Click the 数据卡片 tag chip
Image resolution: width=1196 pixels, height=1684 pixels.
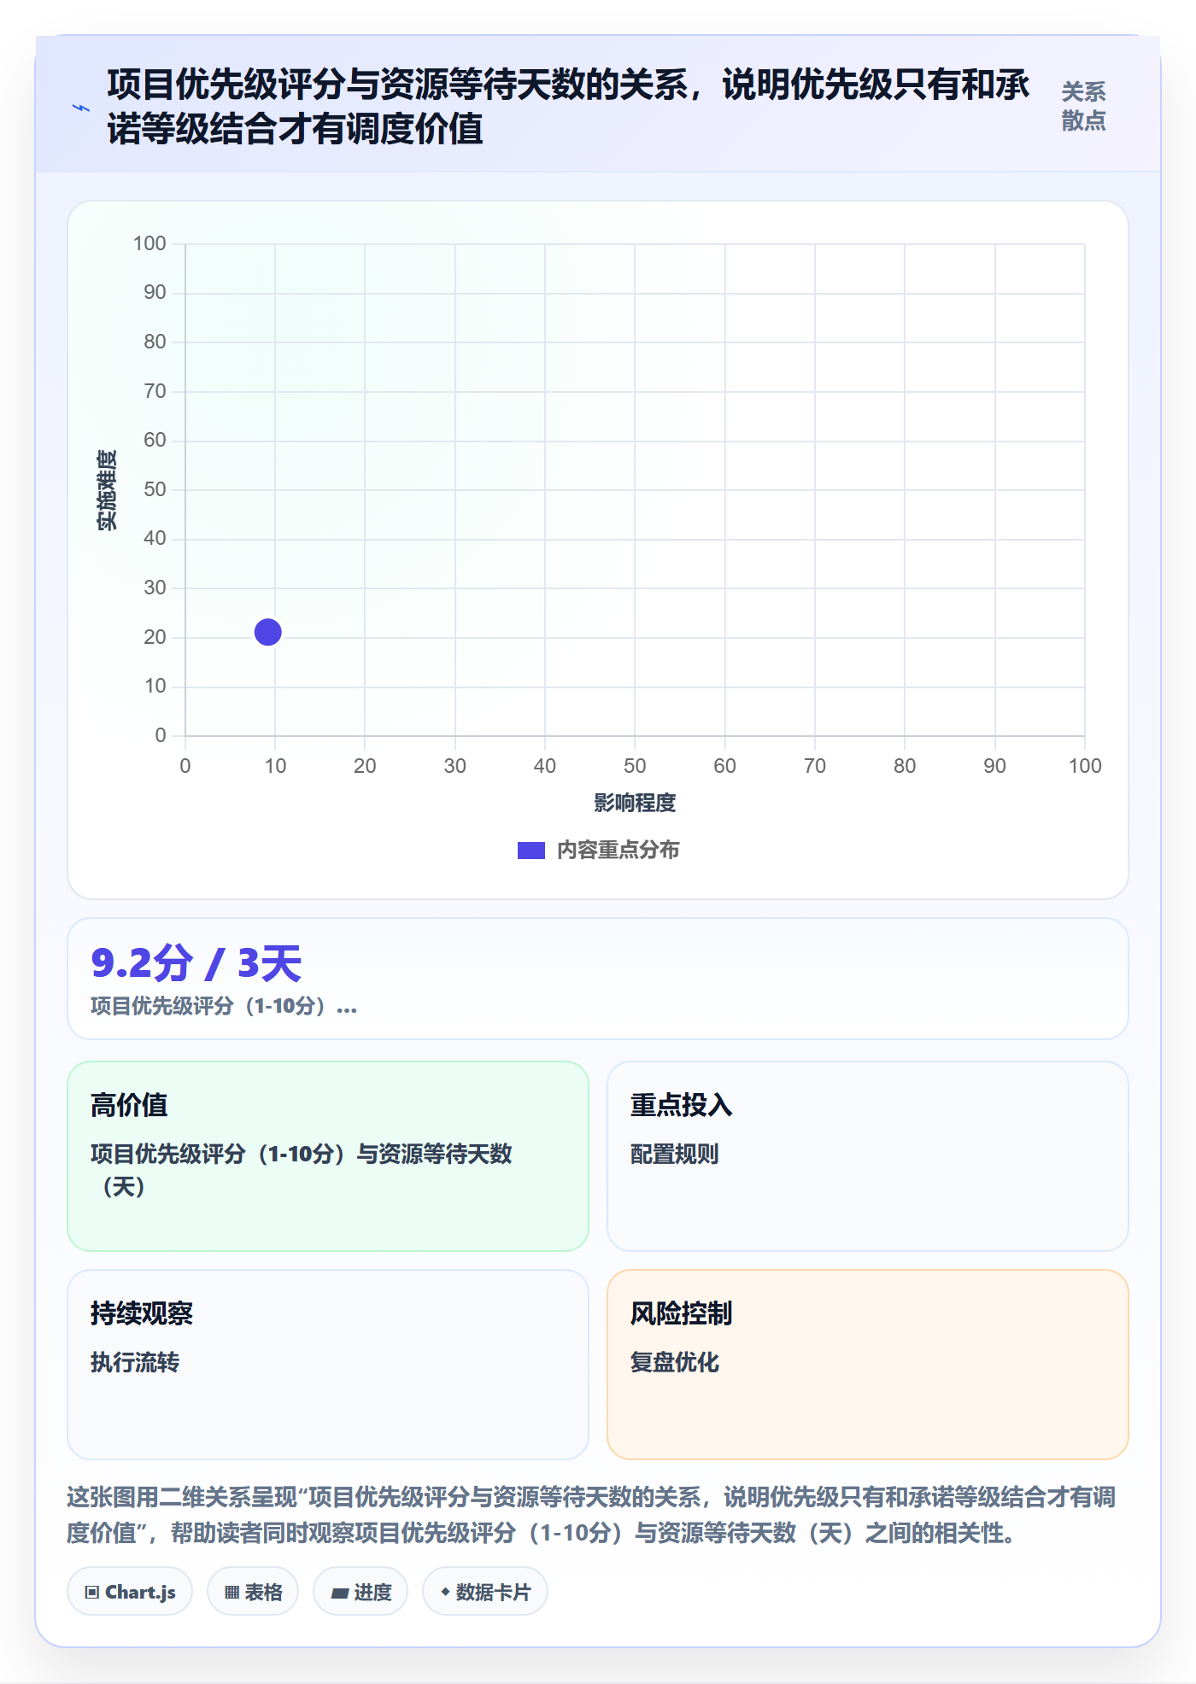coord(485,1592)
